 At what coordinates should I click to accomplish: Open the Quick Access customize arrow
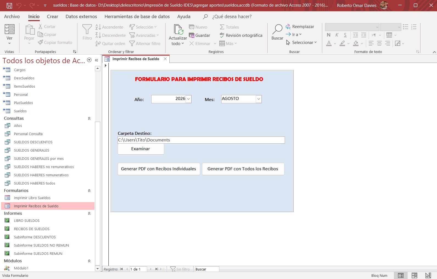coord(45,5)
